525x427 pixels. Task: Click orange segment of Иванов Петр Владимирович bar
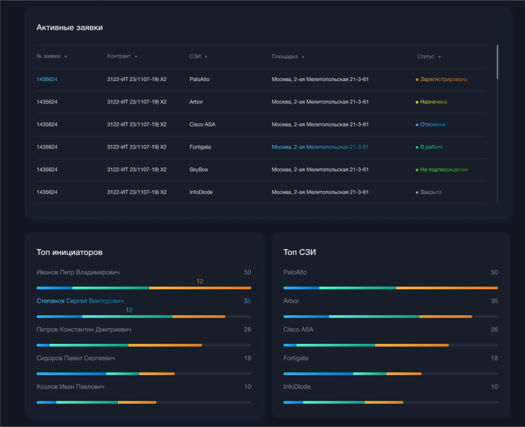pyautogui.click(x=200, y=288)
